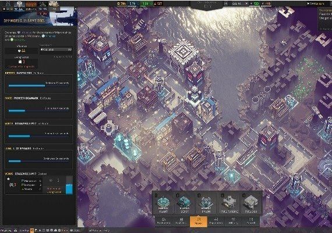Toggle the orange-highlighted overlay icon in bottom bar

click(32, 230)
